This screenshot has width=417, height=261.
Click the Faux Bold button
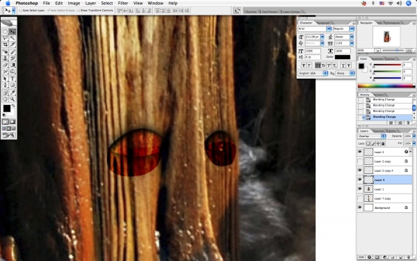click(x=304, y=65)
